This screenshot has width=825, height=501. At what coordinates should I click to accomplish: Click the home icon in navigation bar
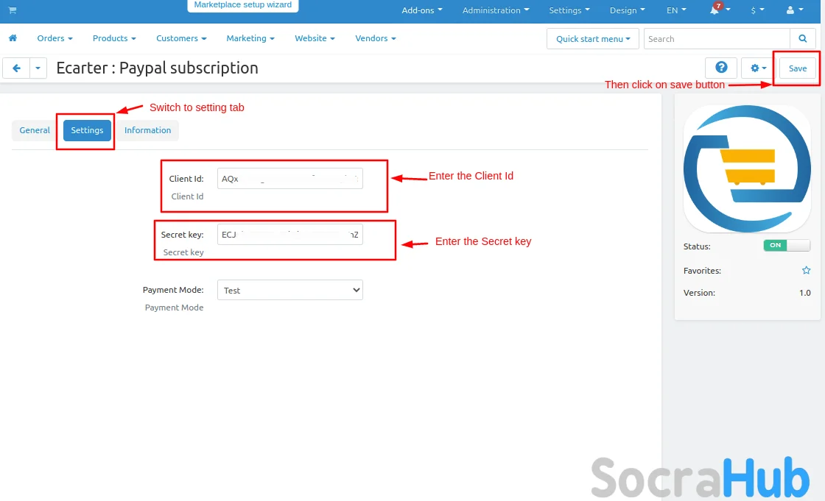(13, 38)
